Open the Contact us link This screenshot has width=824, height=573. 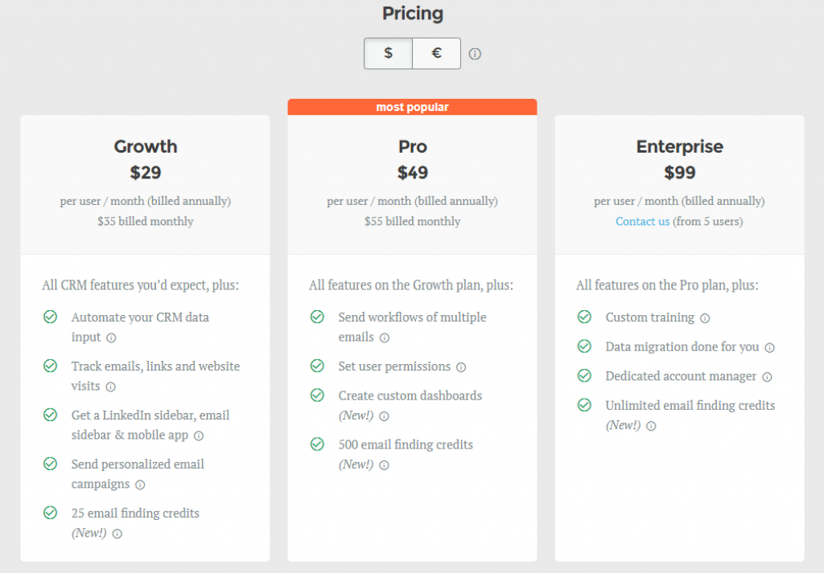click(x=642, y=221)
